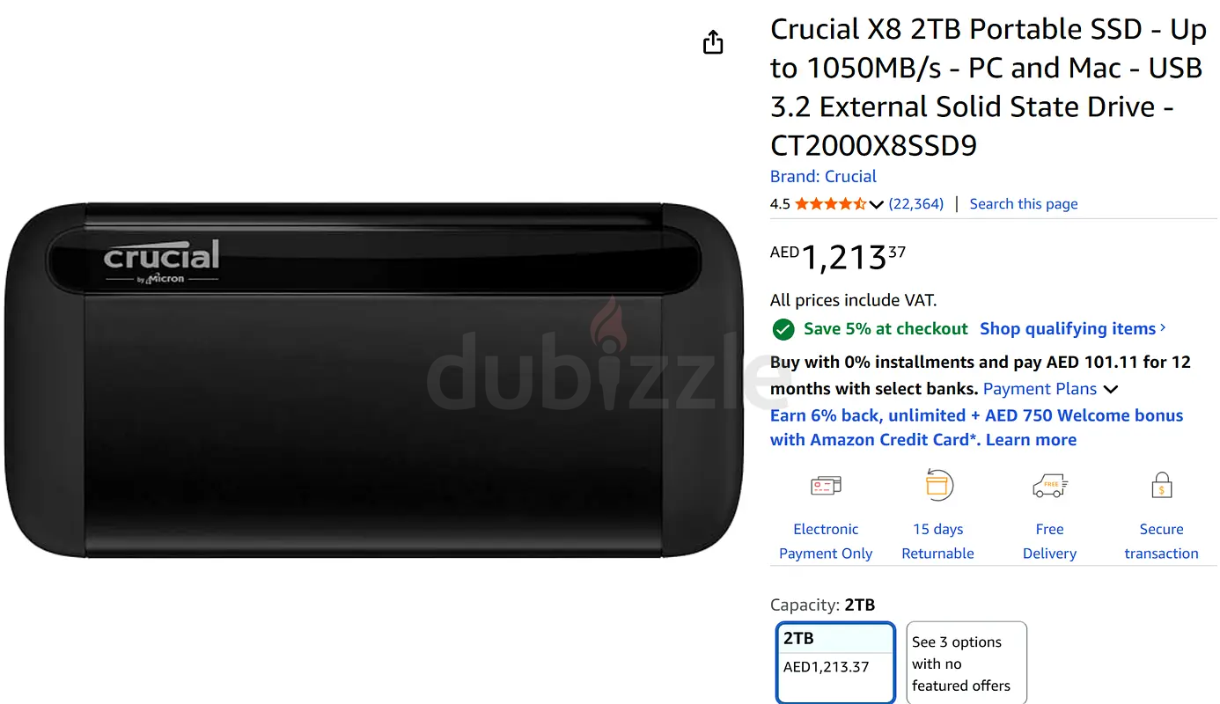Click the Crucial X8 SSD product image
The height and width of the screenshot is (704, 1220).
click(373, 380)
